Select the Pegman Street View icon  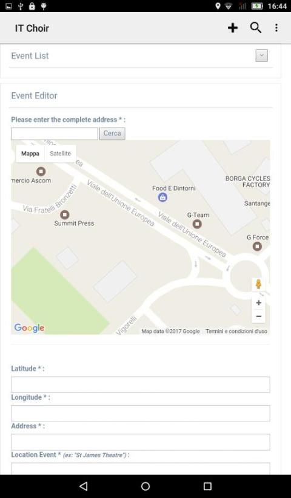[x=259, y=284]
